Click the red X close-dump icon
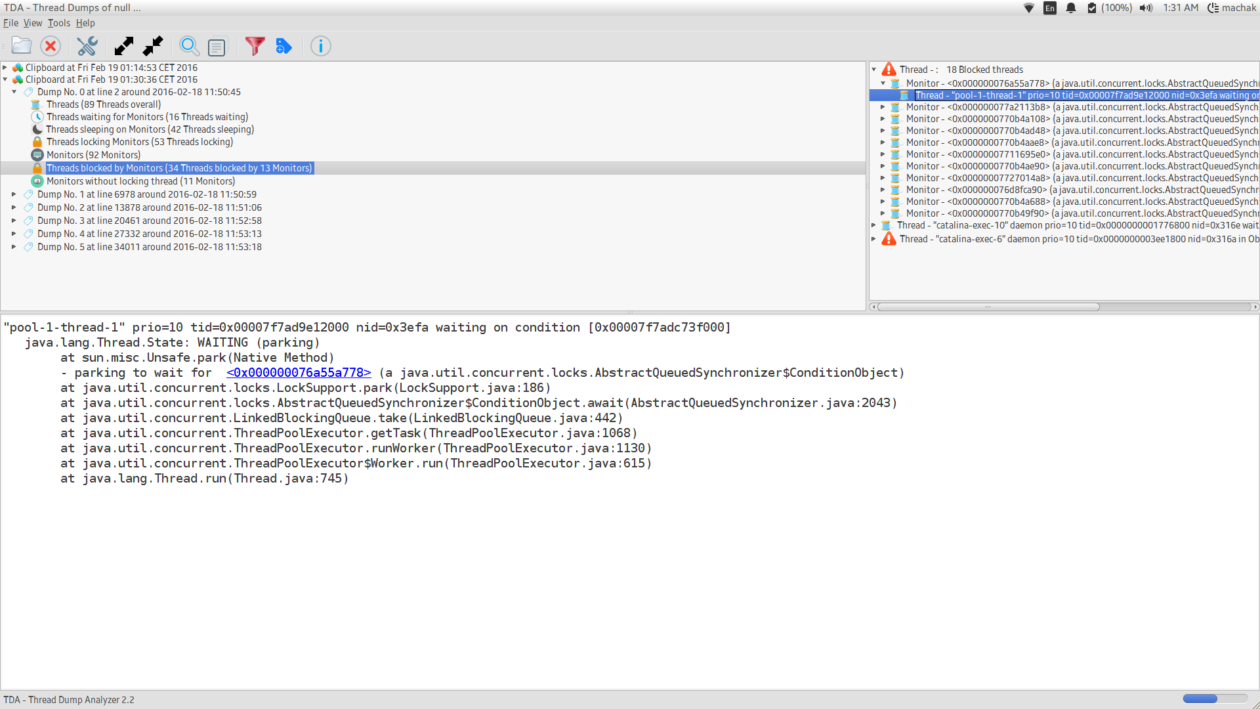The image size is (1260, 709). [x=51, y=46]
